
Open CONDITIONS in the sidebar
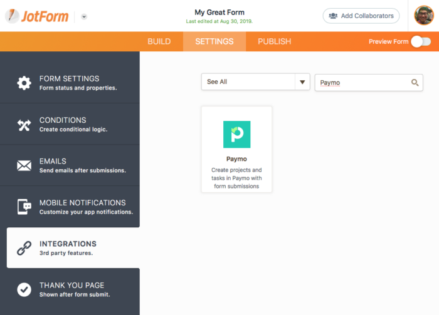[70, 124]
